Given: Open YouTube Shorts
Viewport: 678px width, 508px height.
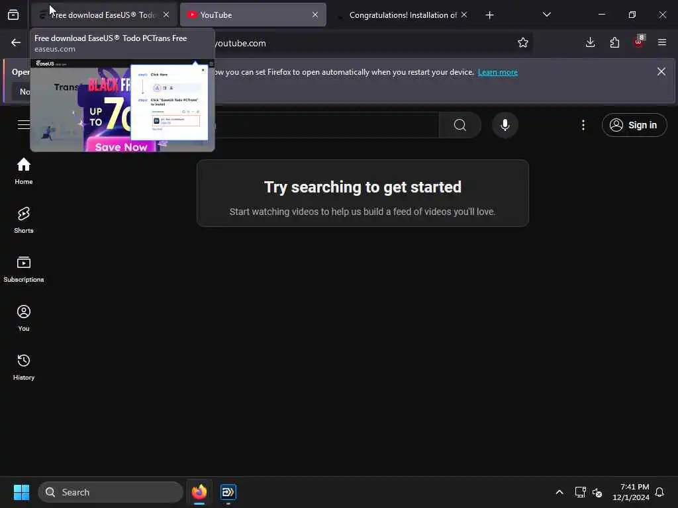Looking at the screenshot, I should coord(24,220).
